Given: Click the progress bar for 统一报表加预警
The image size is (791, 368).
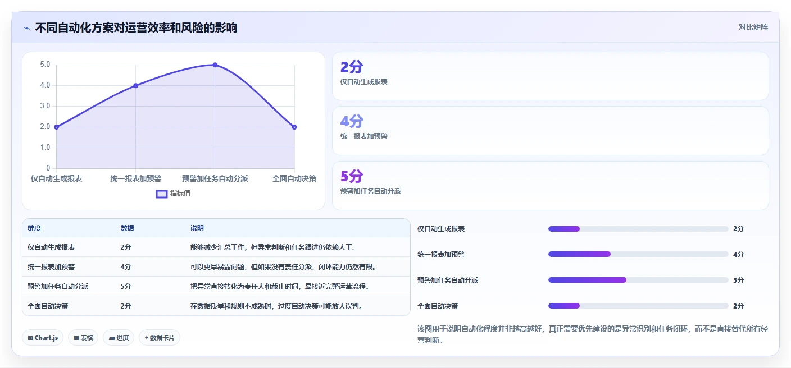Looking at the screenshot, I should click(x=638, y=255).
